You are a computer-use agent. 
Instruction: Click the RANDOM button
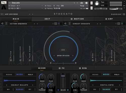pos(116,14)
